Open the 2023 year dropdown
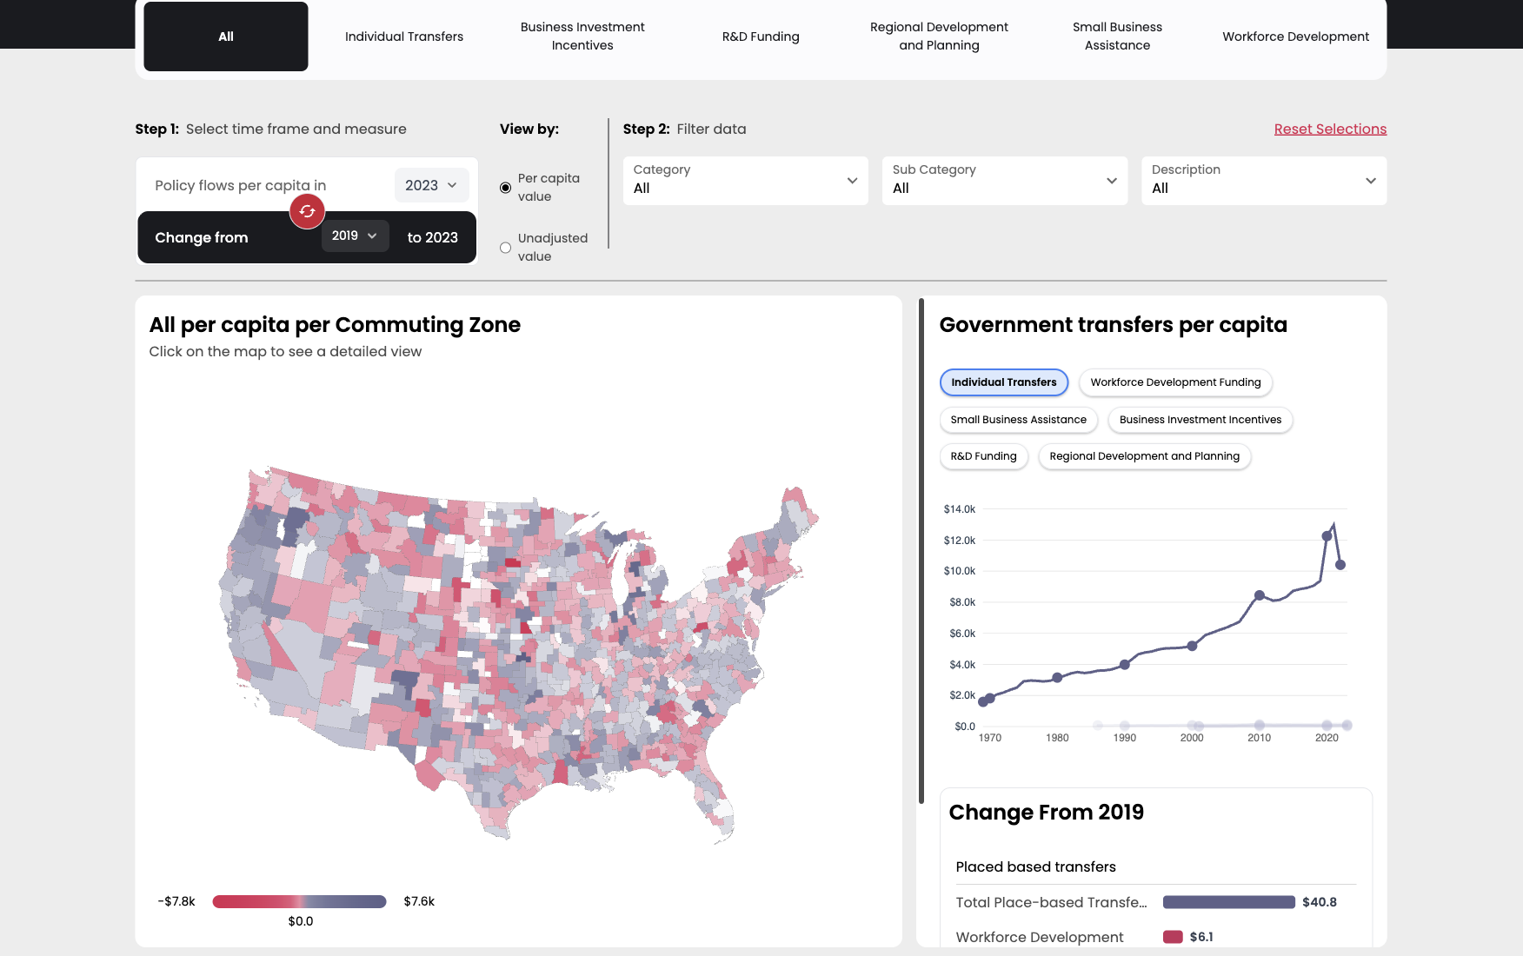This screenshot has height=956, width=1523. (431, 185)
